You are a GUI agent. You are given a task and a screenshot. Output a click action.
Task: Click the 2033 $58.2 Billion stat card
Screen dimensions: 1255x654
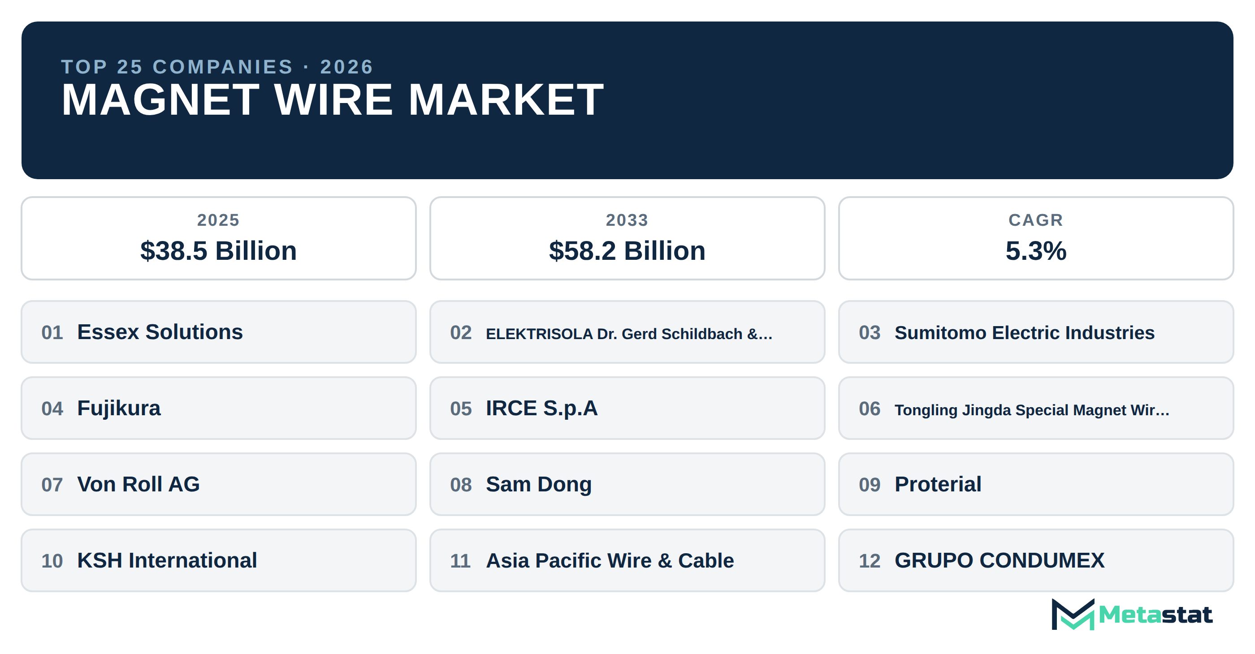point(627,239)
